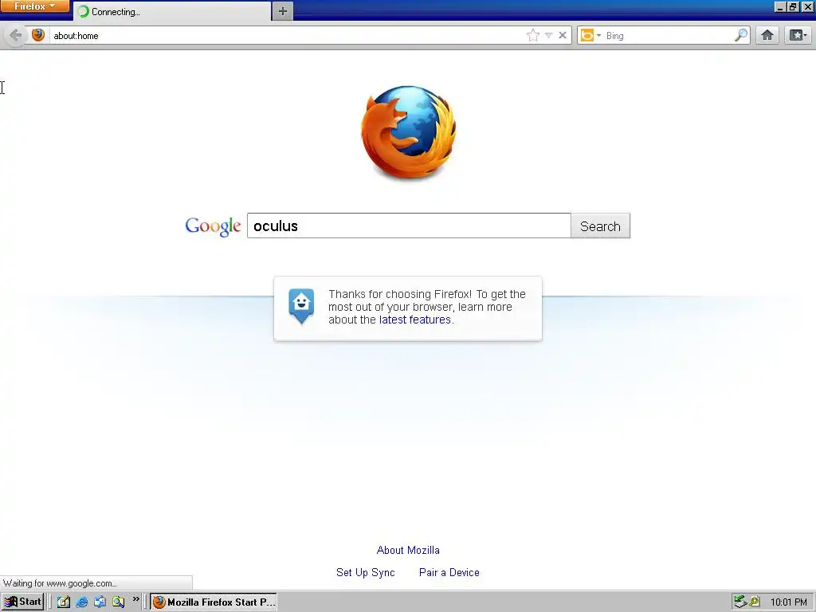
Task: Click the blue house snippet icon
Action: tap(301, 306)
